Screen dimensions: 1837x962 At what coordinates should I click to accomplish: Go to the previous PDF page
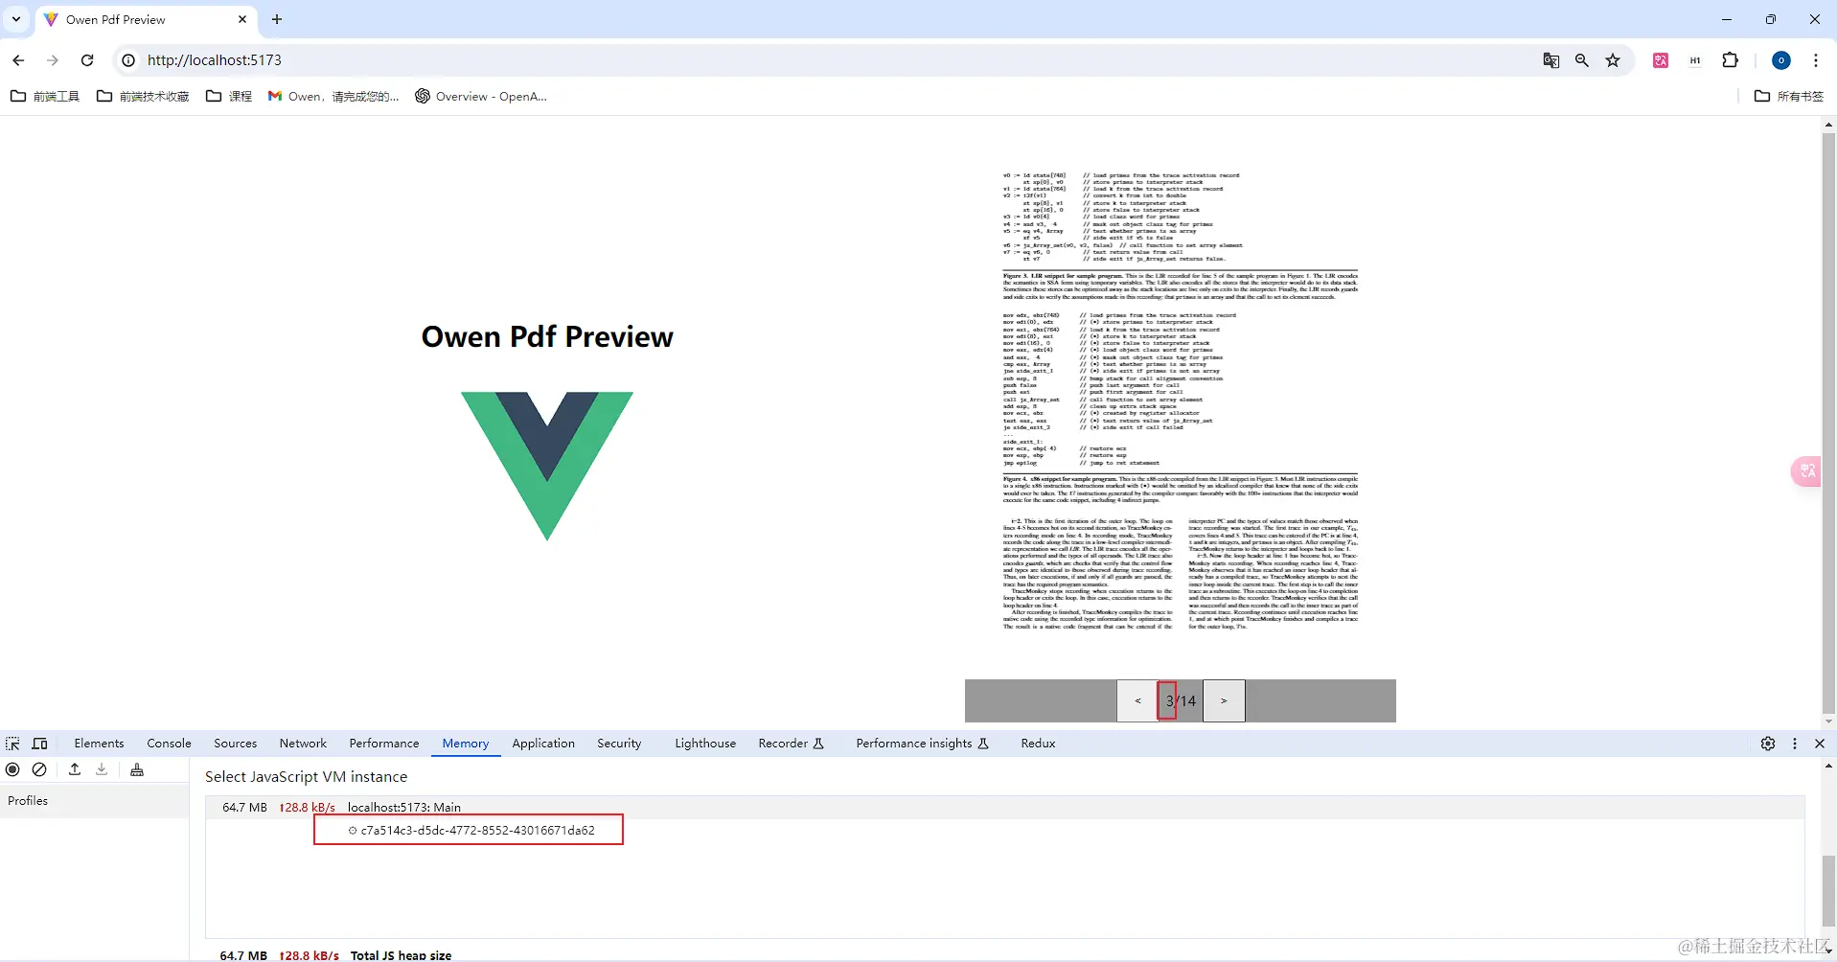click(1137, 700)
